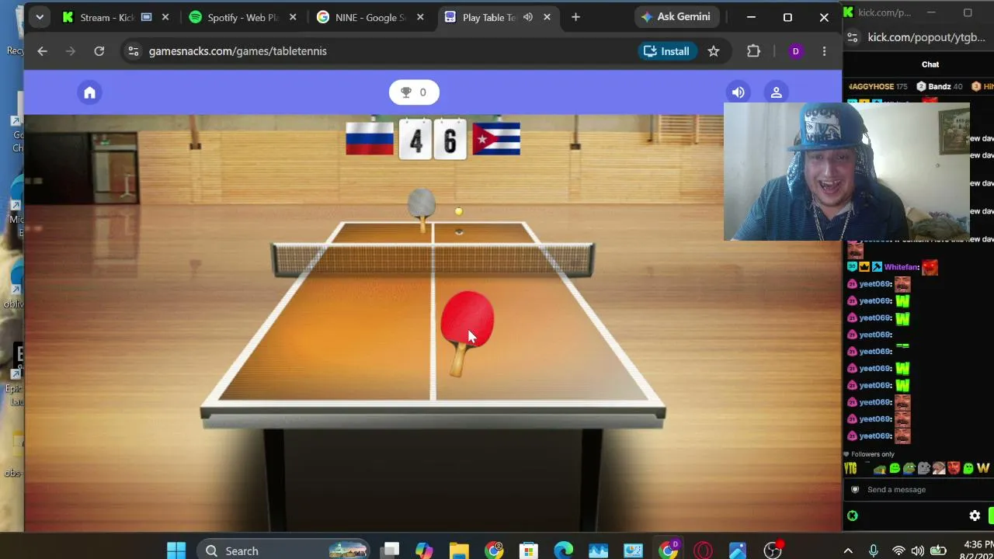Open the Opera browser taskbar icon
994x559 pixels.
(x=703, y=550)
